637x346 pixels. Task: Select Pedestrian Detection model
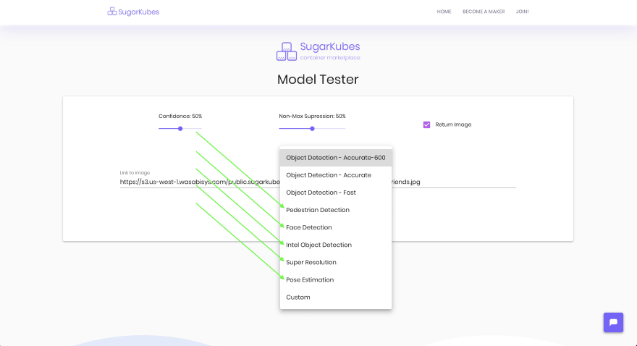[336, 210]
